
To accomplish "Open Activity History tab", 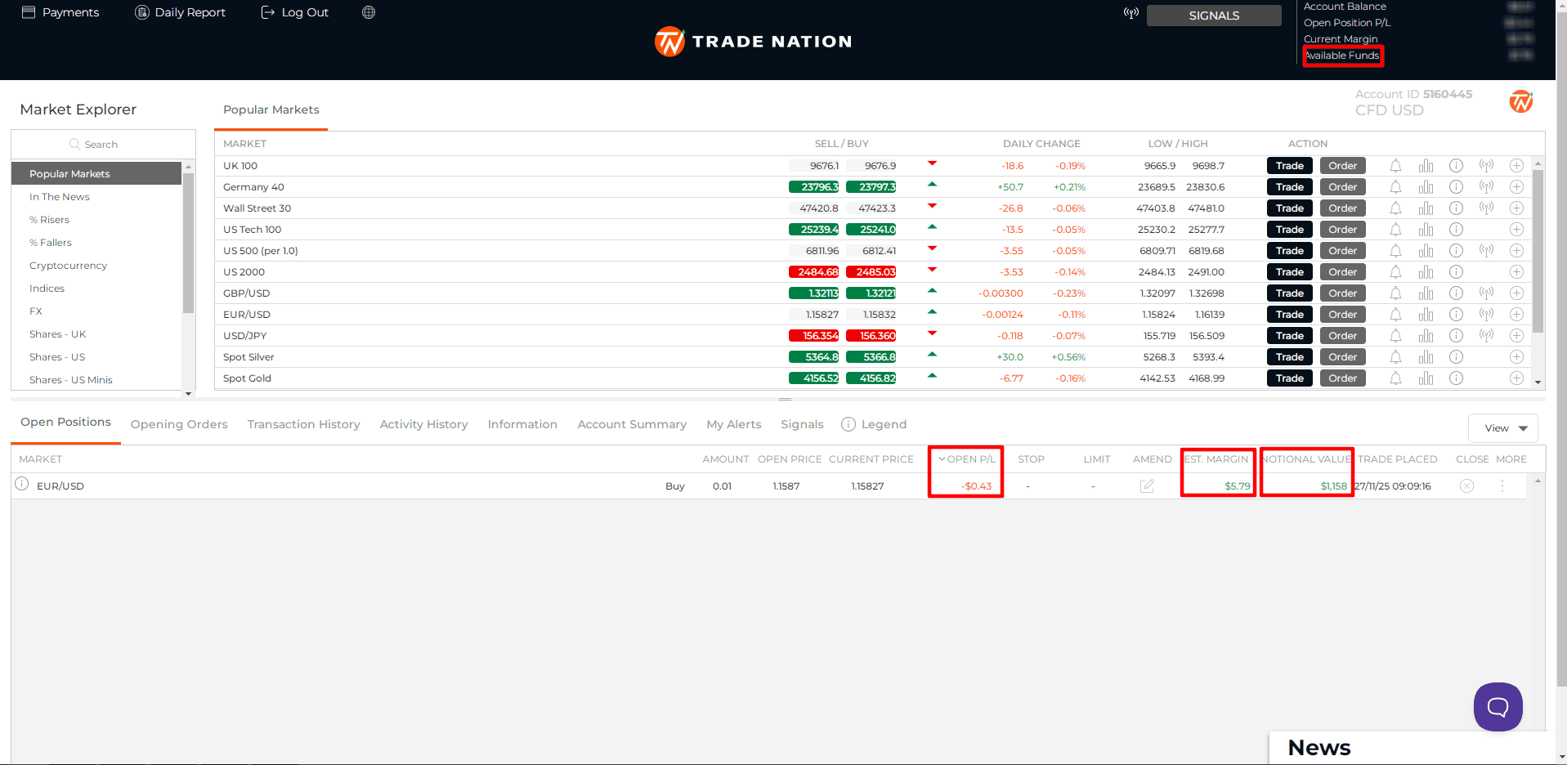I will pos(423,424).
